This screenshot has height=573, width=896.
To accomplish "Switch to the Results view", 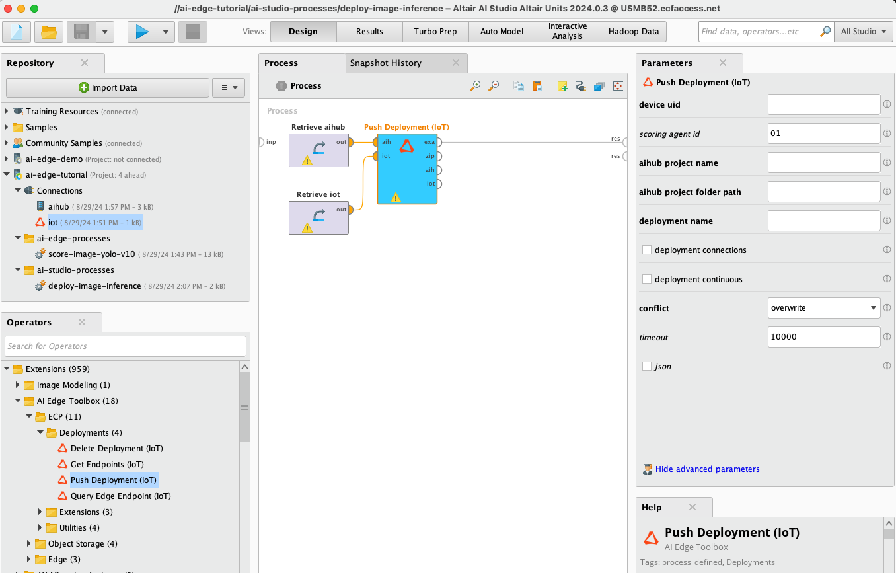I will pyautogui.click(x=369, y=31).
